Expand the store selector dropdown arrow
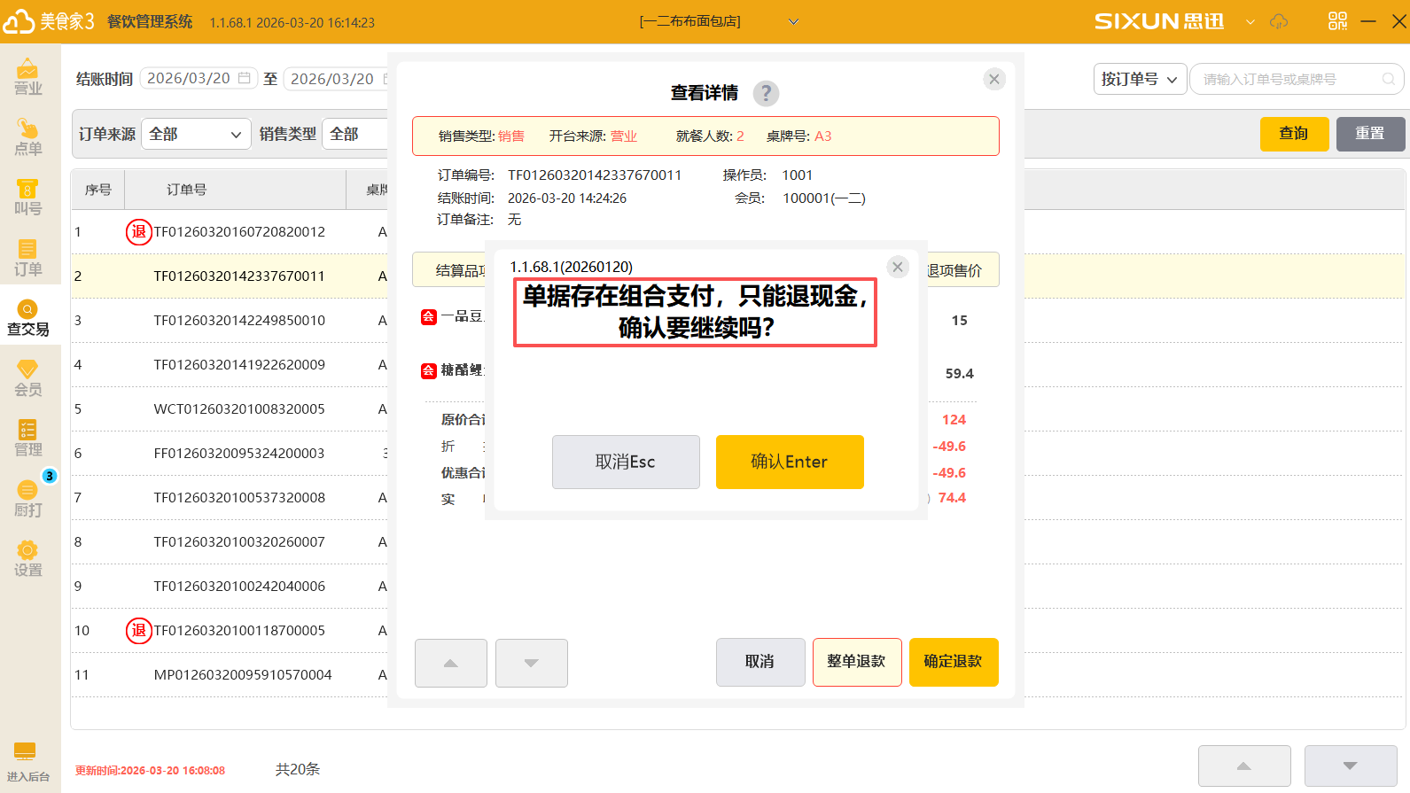This screenshot has height=793, width=1410. click(x=793, y=21)
